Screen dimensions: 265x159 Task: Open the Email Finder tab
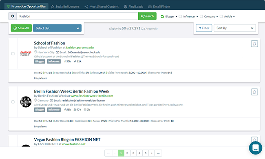pos(159,7)
